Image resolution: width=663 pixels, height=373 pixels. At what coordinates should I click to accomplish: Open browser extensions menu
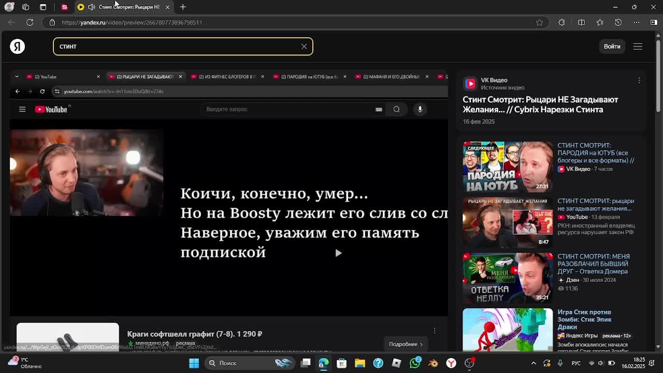click(x=561, y=22)
